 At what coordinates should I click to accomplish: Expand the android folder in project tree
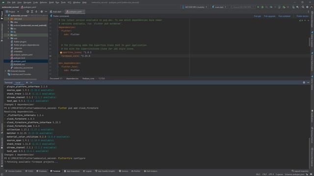9,25
